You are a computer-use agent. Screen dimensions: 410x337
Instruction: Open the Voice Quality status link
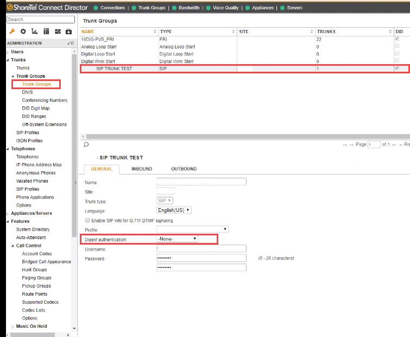[x=226, y=8]
